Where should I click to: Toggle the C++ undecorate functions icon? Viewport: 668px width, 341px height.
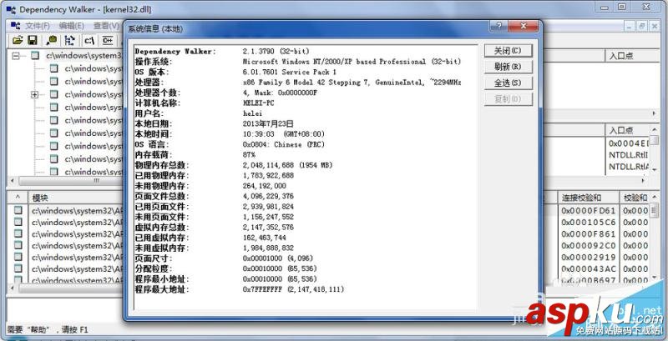click(x=109, y=40)
